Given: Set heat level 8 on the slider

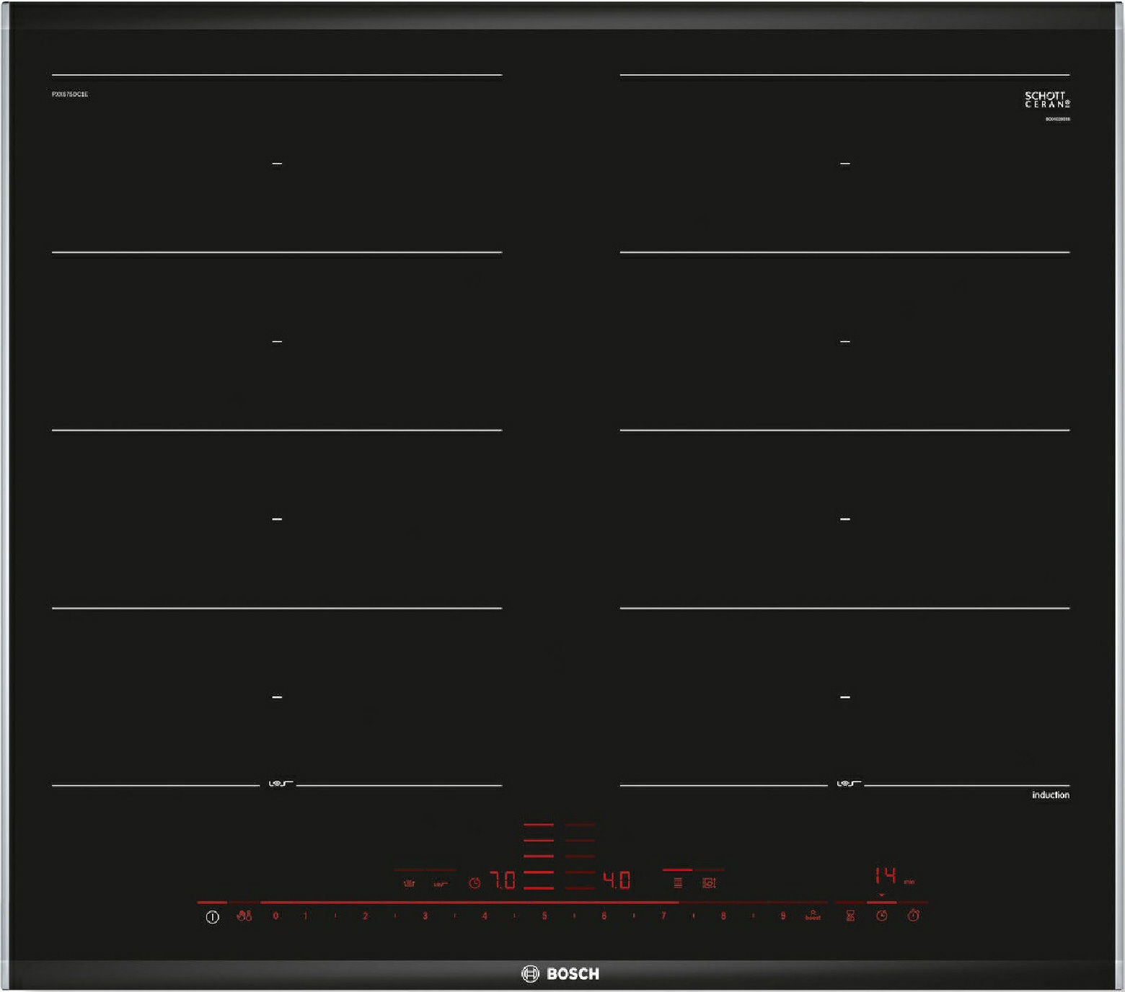Looking at the screenshot, I should pos(723,916).
